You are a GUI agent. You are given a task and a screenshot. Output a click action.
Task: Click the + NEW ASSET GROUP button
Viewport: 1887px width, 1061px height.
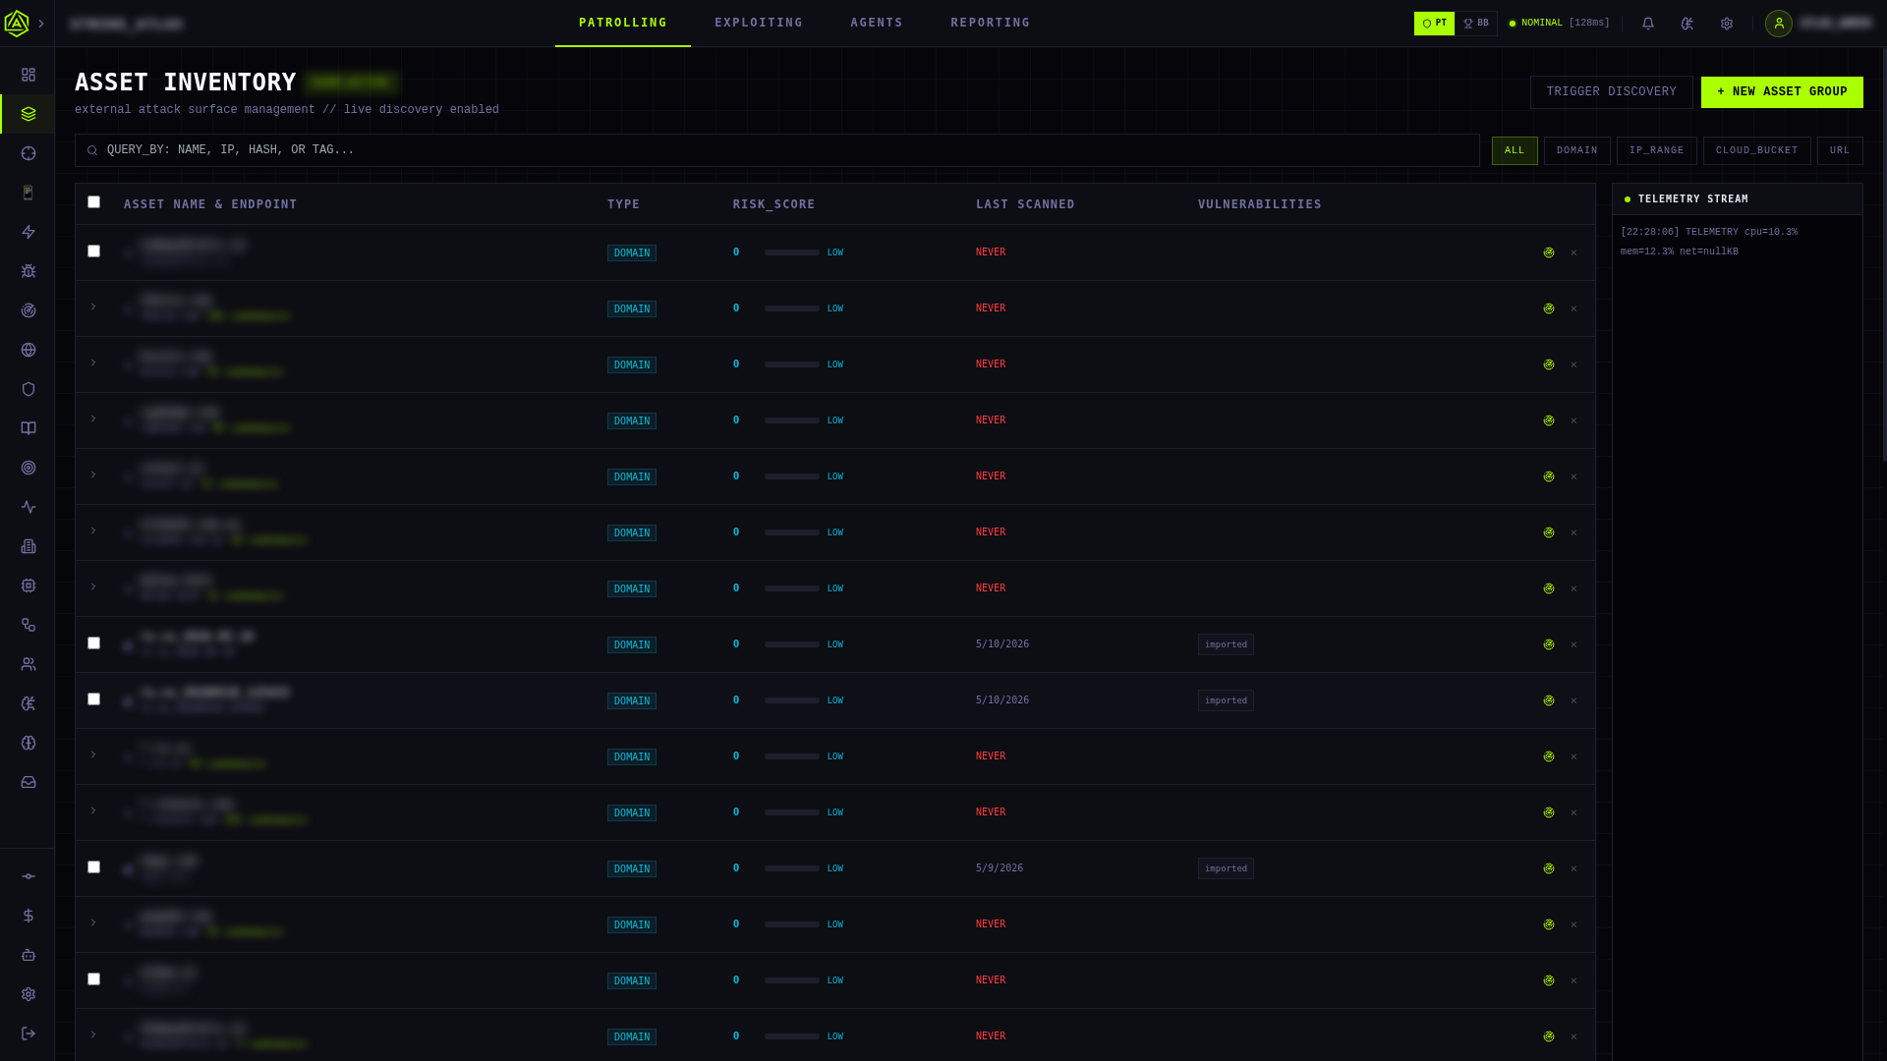(x=1782, y=92)
